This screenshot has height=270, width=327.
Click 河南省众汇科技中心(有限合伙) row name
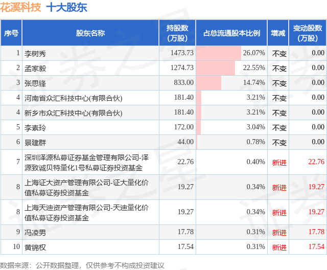point(73,98)
